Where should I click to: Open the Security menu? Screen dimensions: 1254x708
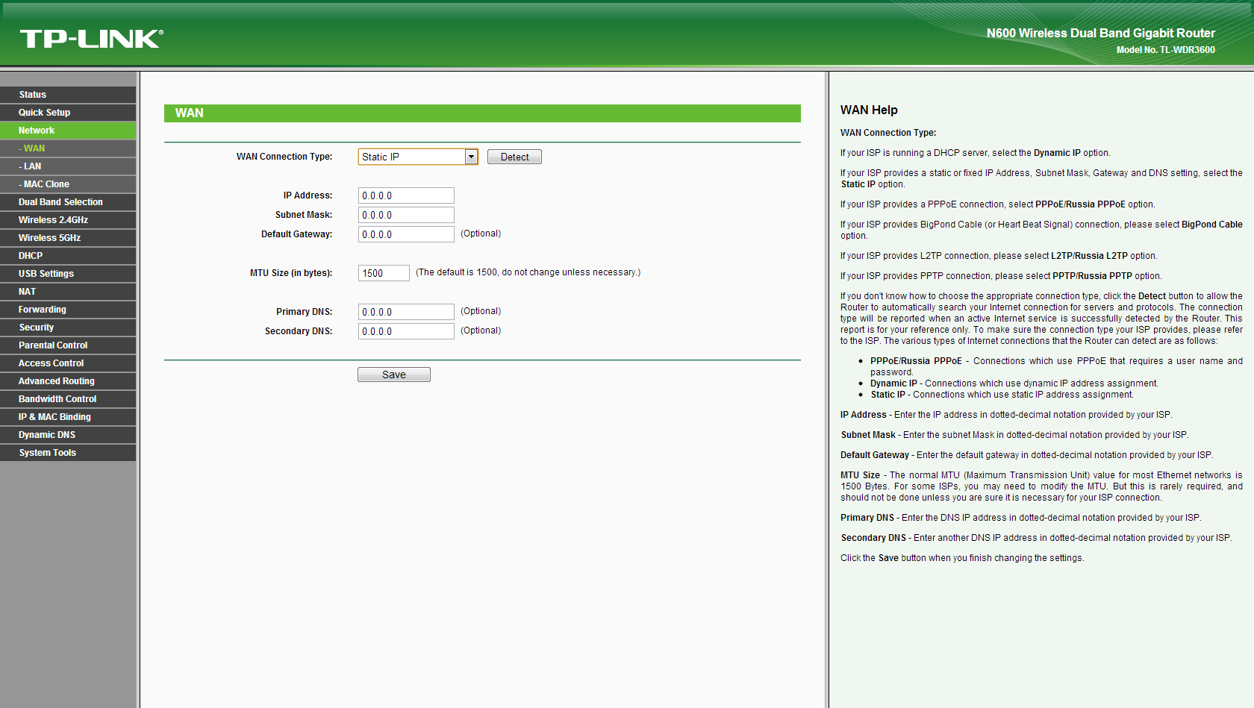[68, 328]
